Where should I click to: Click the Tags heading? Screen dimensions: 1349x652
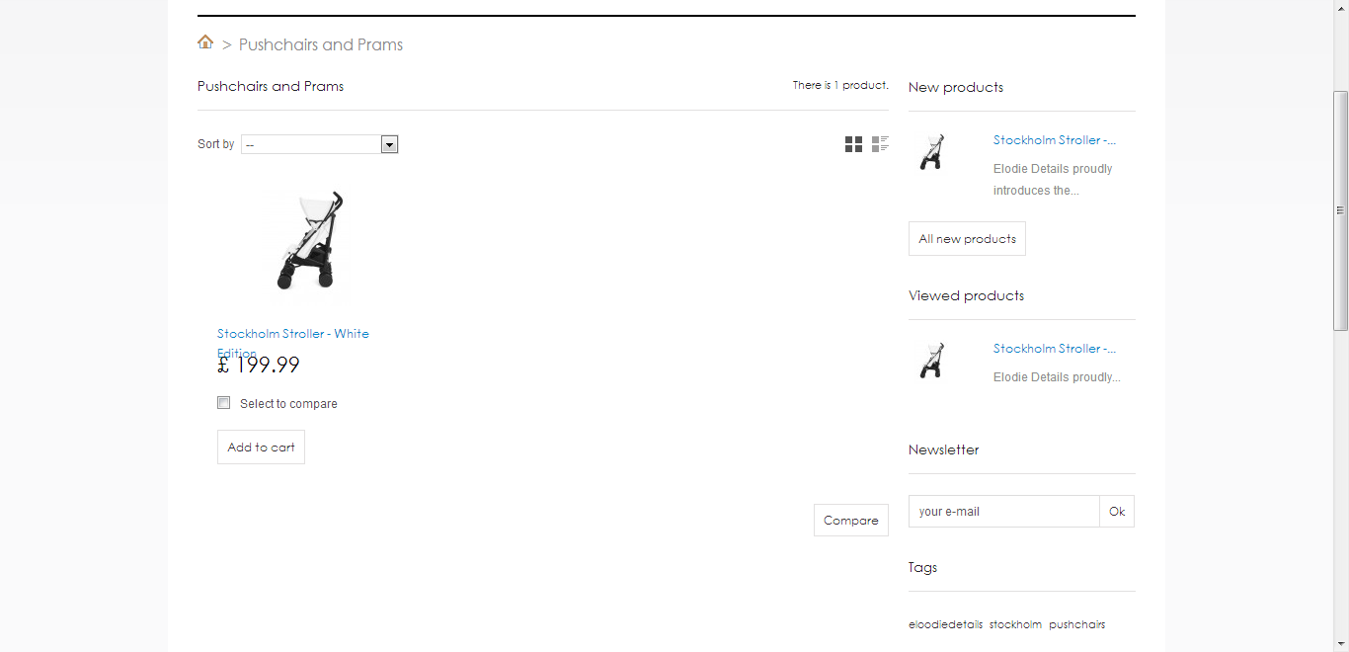[x=922, y=567]
